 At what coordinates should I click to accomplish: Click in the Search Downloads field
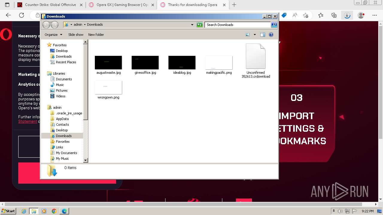238,25
